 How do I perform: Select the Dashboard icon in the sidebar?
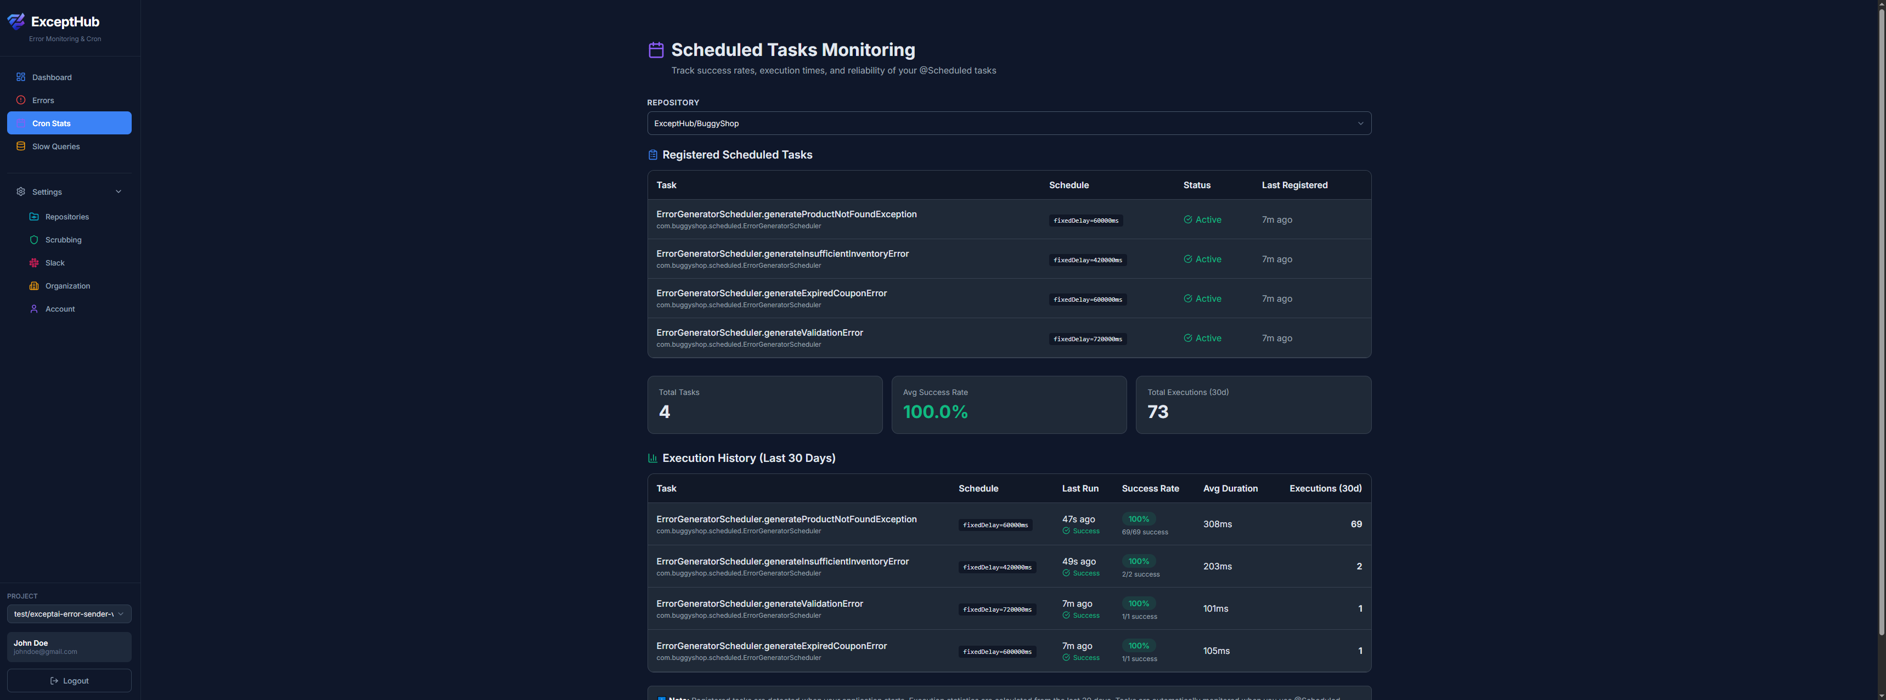click(x=20, y=76)
